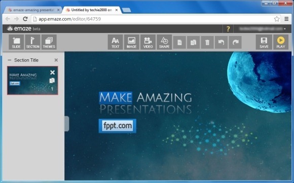Open the THEMES picker
Image resolution: width=294 pixels, height=183 pixels.
(x=49, y=42)
